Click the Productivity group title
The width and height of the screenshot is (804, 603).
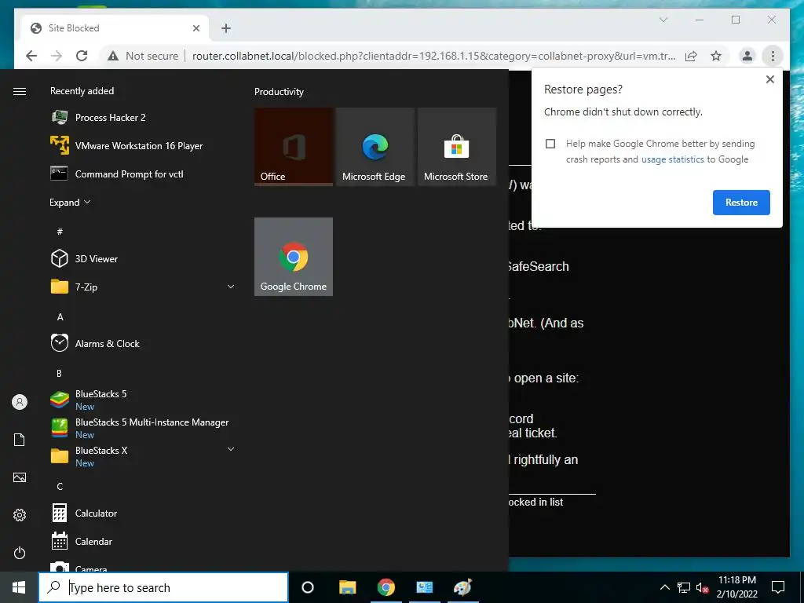(279, 92)
